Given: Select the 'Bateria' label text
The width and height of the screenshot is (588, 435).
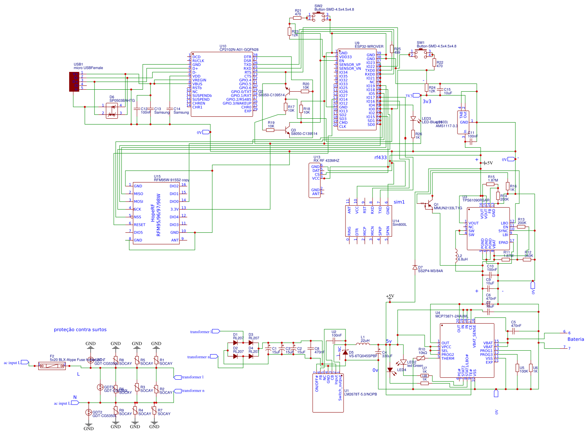Looking at the screenshot, I should [x=576, y=339].
